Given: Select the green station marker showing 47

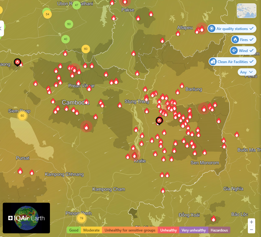Looking at the screenshot, I should pos(77,5).
